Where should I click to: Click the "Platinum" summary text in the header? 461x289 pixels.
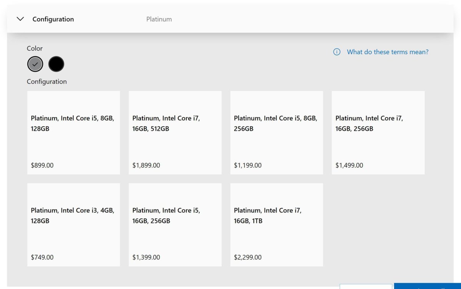click(159, 19)
